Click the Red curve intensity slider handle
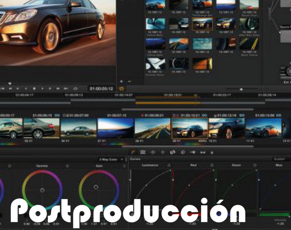The width and height of the screenshot is (291, 230). 173,180
